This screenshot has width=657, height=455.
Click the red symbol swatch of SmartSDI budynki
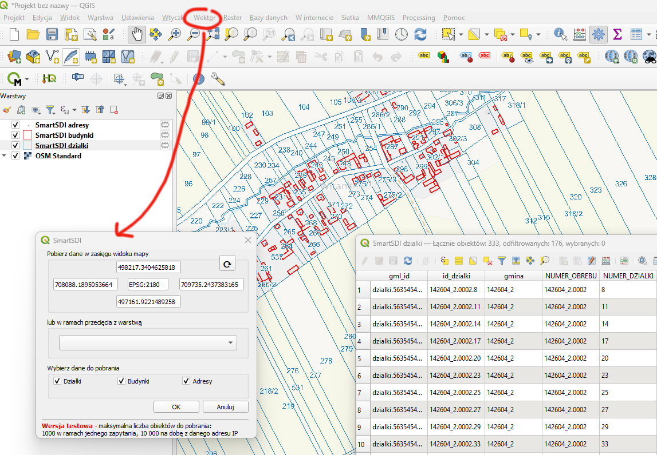click(x=27, y=135)
